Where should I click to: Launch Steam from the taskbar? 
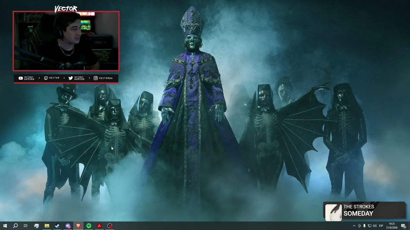click(x=57, y=226)
